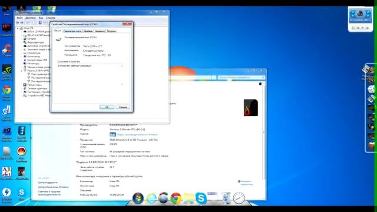Expand the Клавиатуры node
This screenshot has height=212, width=377.
pos(21,53)
